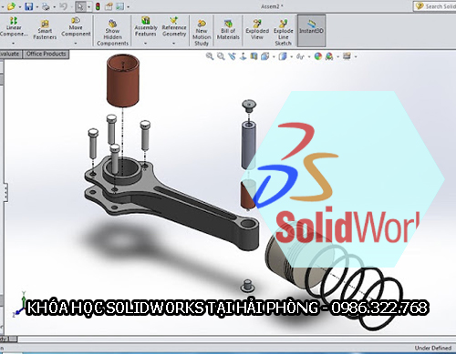Screen dimensions: 456x354
Task: Toggle Instant3D mode
Action: 311,30
